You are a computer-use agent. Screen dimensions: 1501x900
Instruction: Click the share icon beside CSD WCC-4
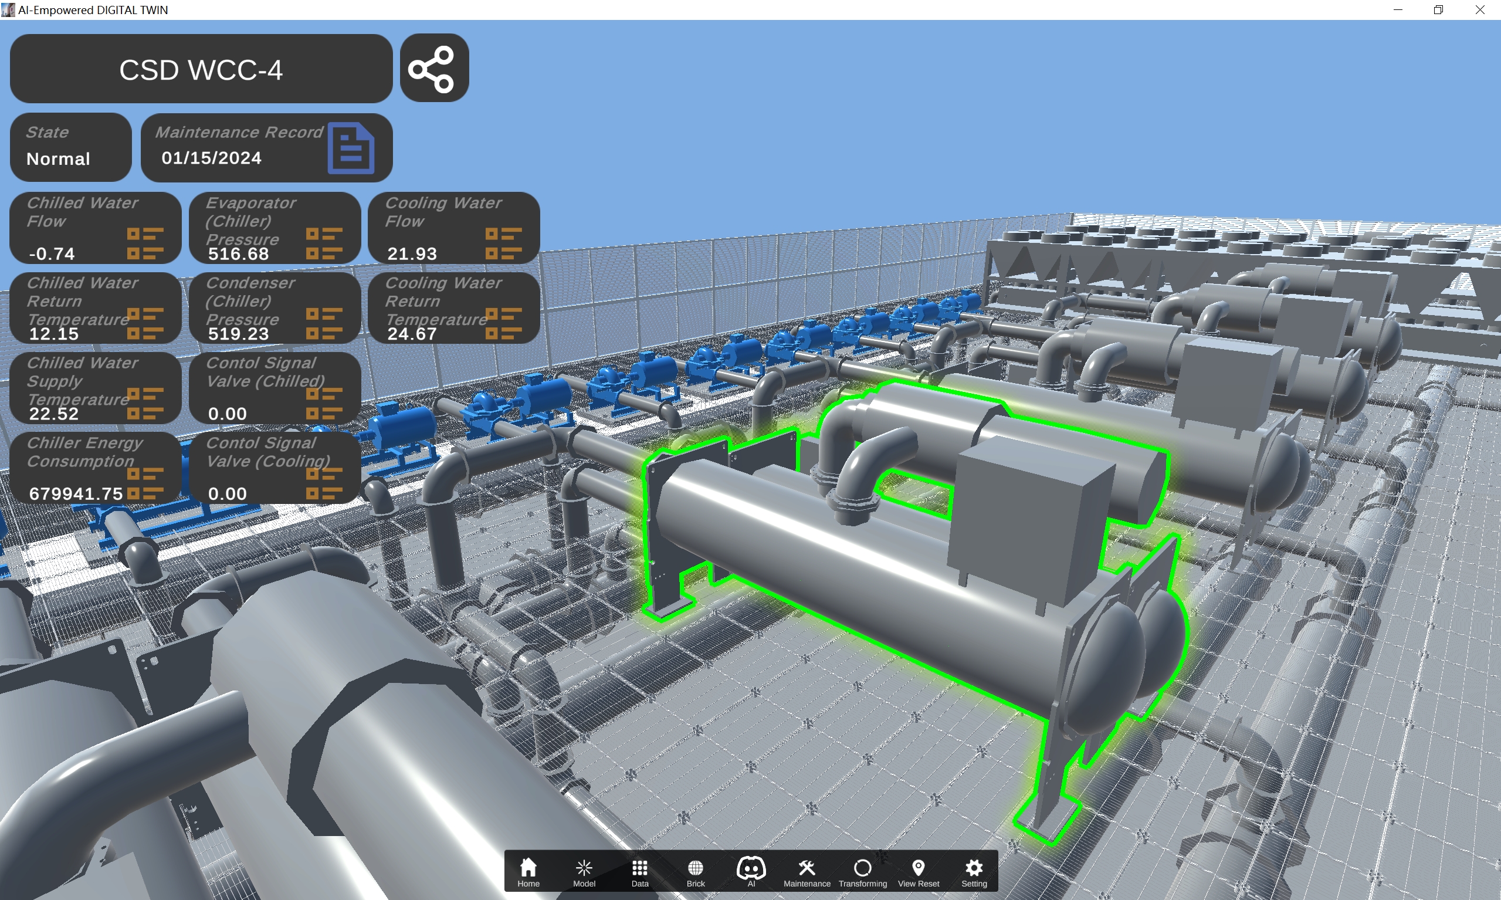433,69
